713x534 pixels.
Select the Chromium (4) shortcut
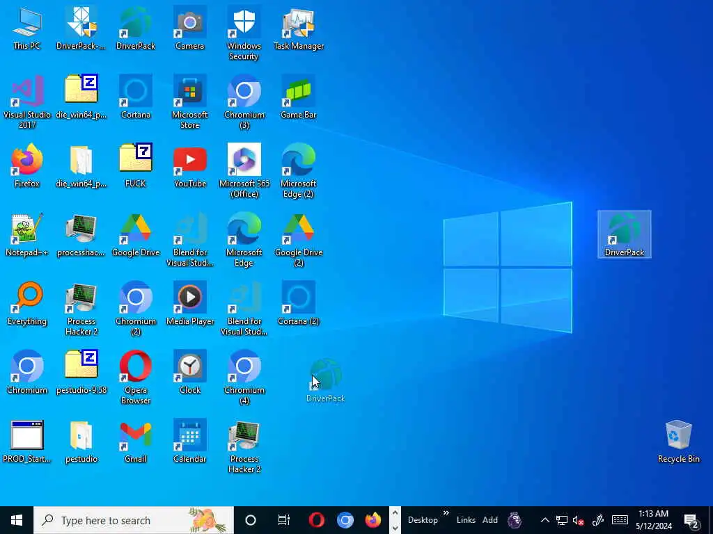pos(244,378)
